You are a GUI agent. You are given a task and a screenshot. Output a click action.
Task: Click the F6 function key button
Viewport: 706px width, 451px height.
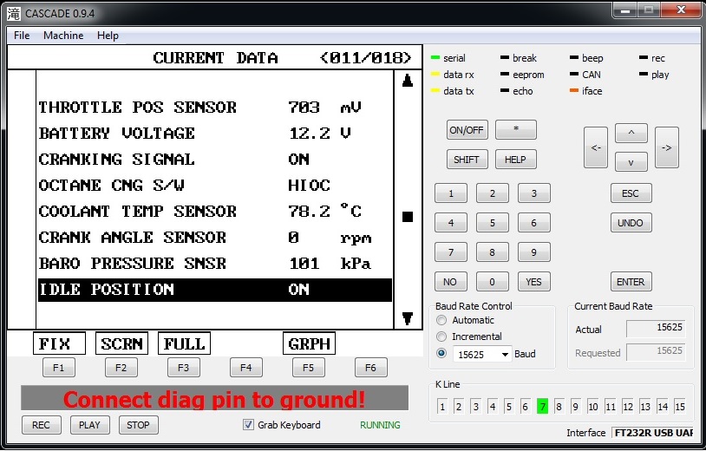pos(371,368)
